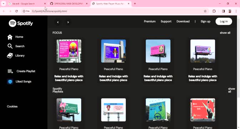Click the Create Playlist list-plus icon

(10, 71)
